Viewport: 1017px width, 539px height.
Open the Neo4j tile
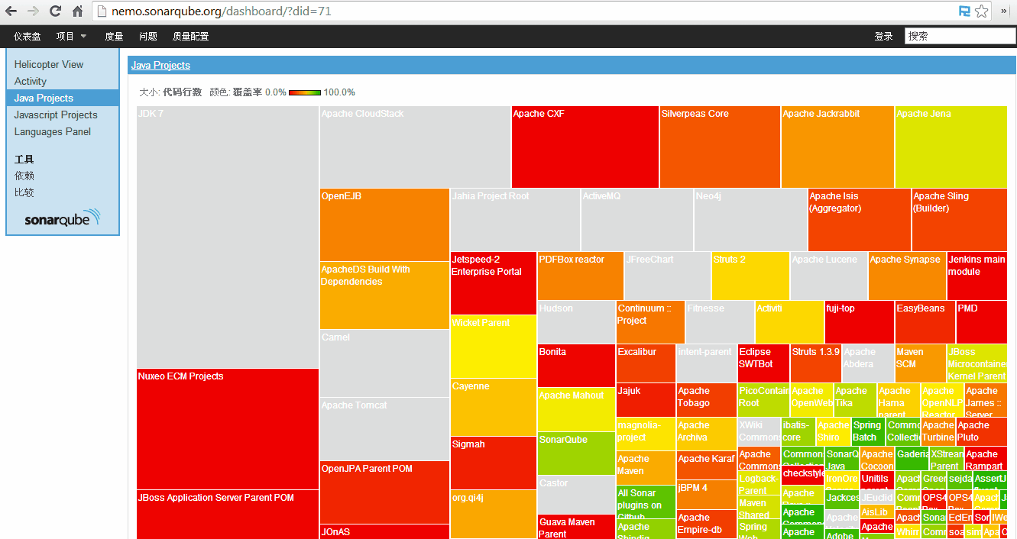pos(751,220)
